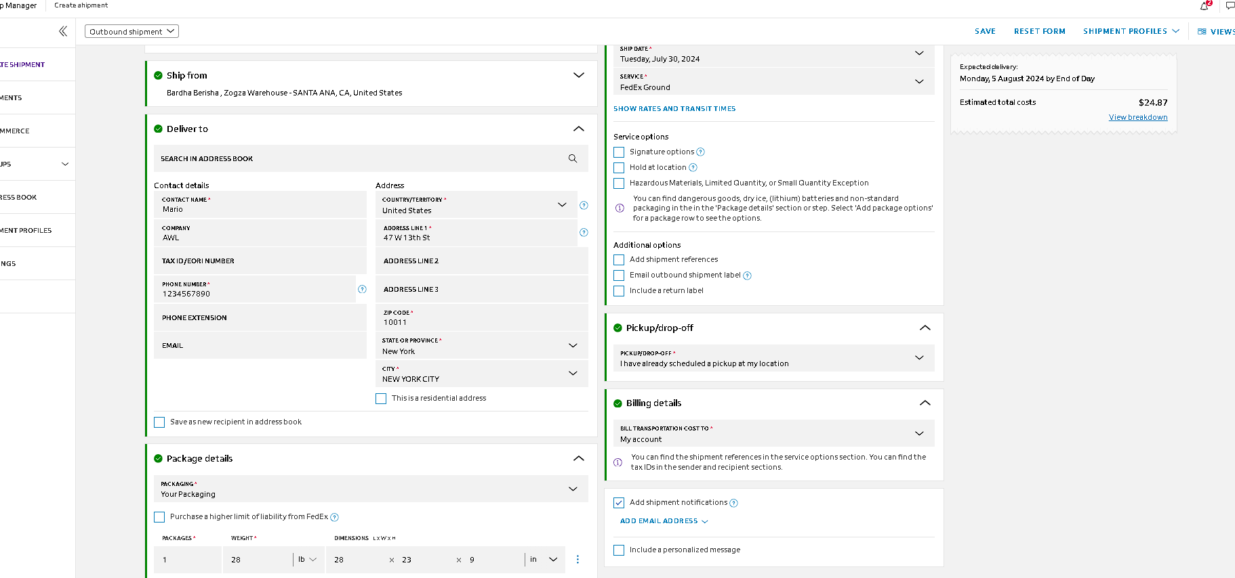1235x578 pixels.
Task: Open the Packaging dropdown
Action: click(371, 489)
